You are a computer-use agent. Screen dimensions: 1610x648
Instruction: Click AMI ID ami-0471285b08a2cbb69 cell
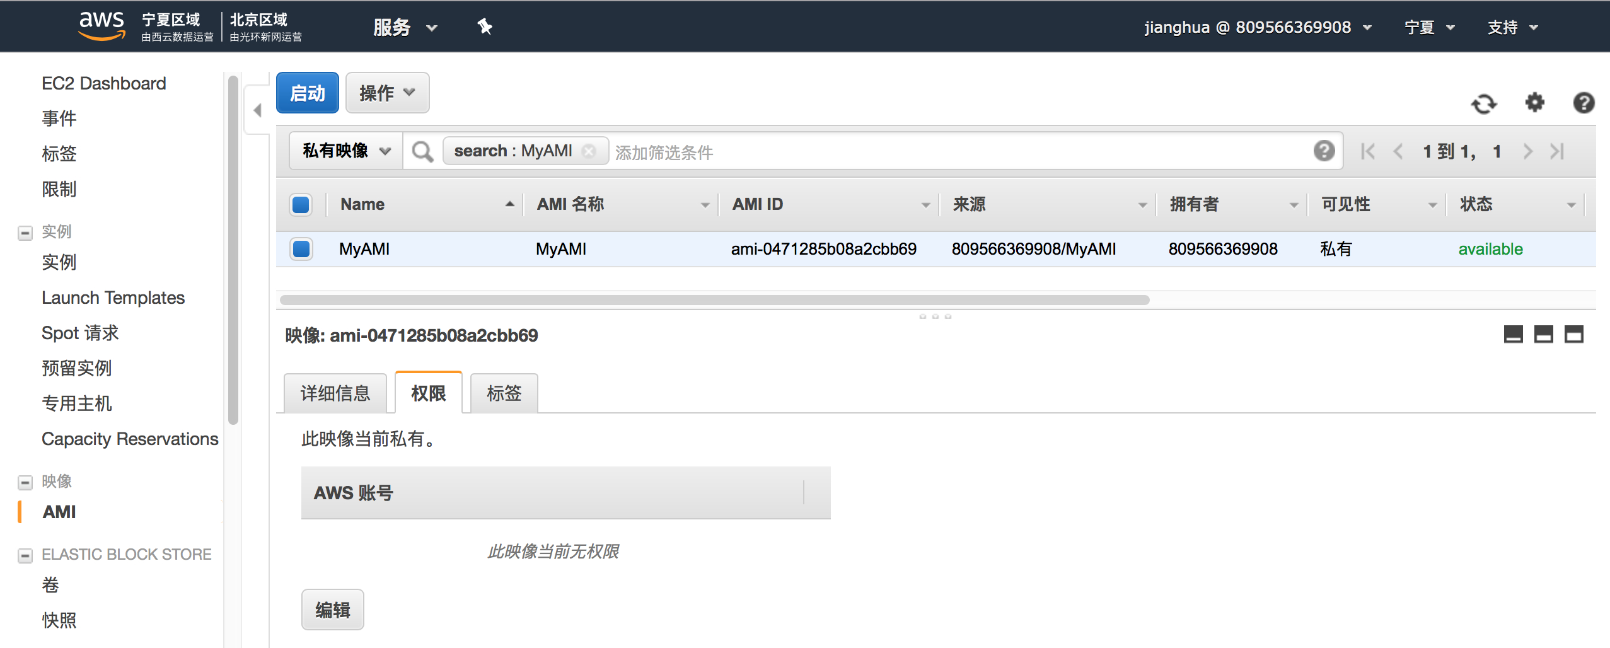pyautogui.click(x=823, y=249)
